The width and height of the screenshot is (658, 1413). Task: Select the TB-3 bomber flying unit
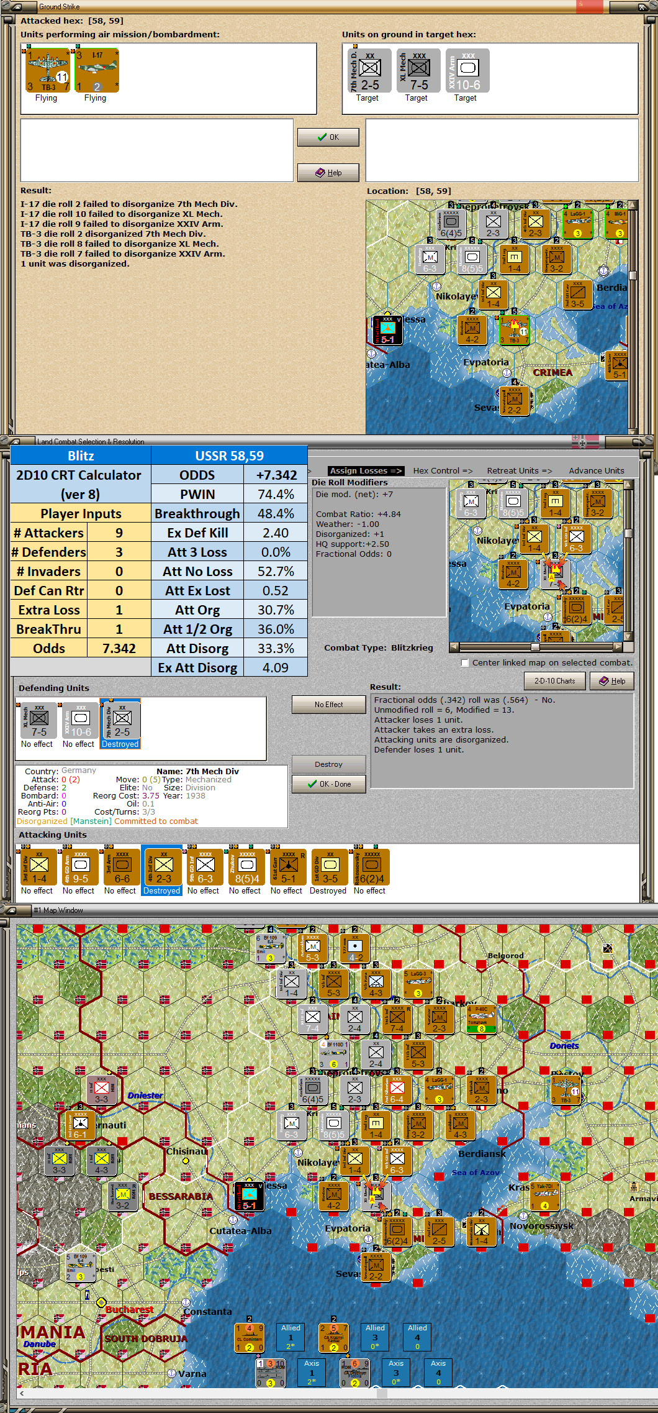(48, 71)
